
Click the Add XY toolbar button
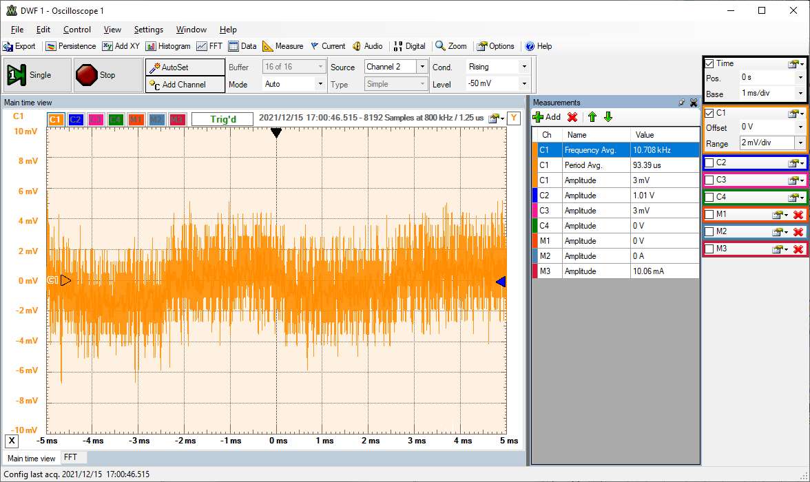coord(121,46)
